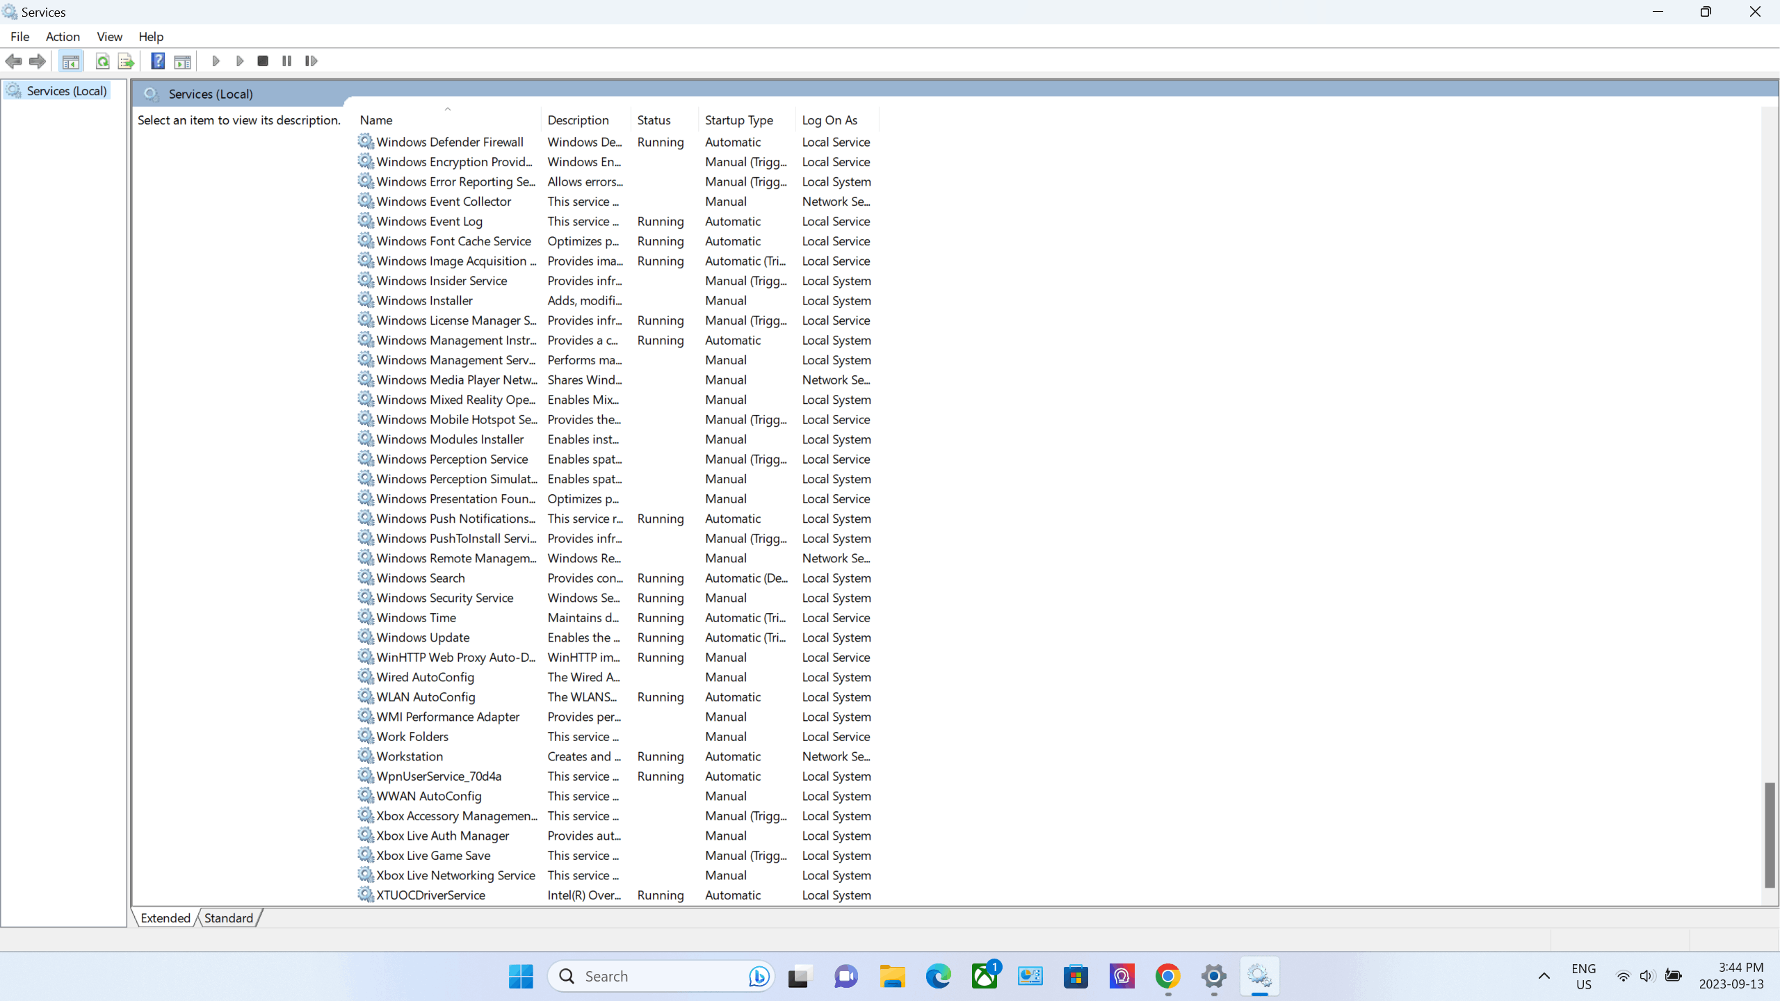Open the View menu
1780x1001 pixels.
click(109, 37)
